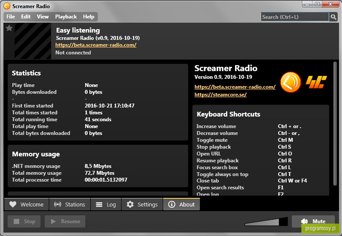
Task: Open beta.screamer-radio.com link under Version
Action: 235,87
